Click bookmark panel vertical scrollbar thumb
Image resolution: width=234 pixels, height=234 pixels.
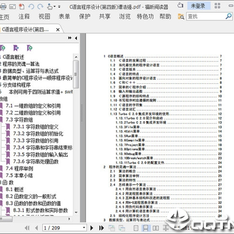(76, 74)
